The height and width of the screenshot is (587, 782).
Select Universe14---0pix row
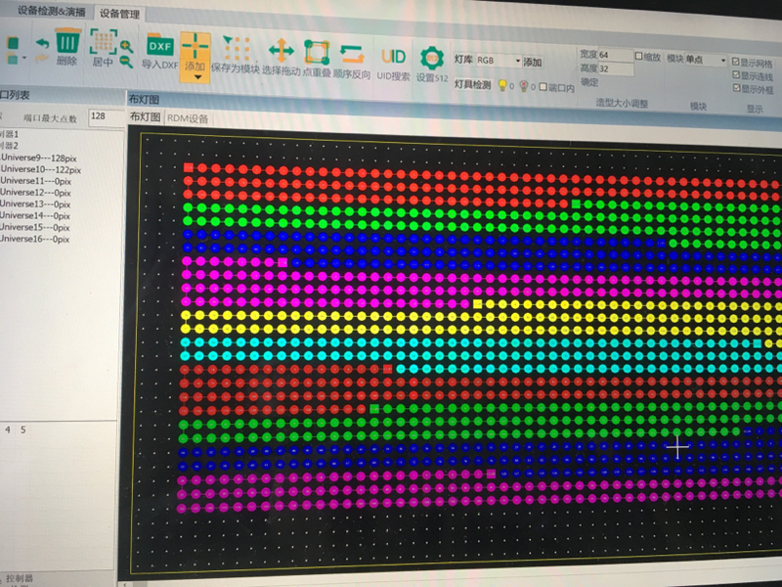[x=35, y=215]
